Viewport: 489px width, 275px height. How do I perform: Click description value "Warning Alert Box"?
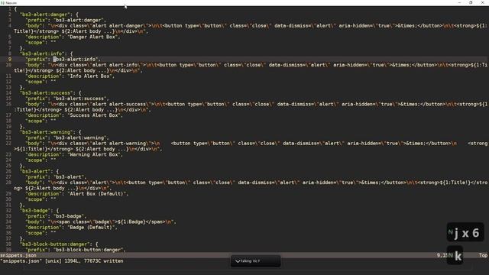(95, 154)
